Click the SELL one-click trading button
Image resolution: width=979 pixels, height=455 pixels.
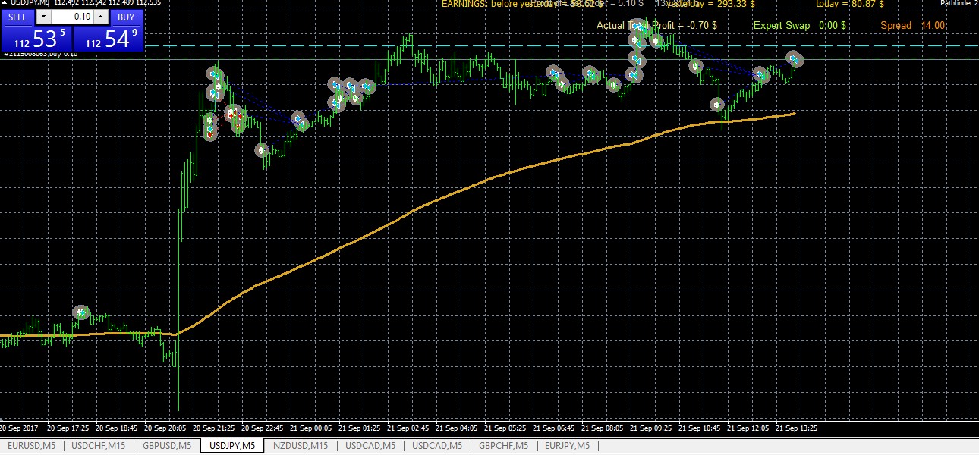pos(17,17)
